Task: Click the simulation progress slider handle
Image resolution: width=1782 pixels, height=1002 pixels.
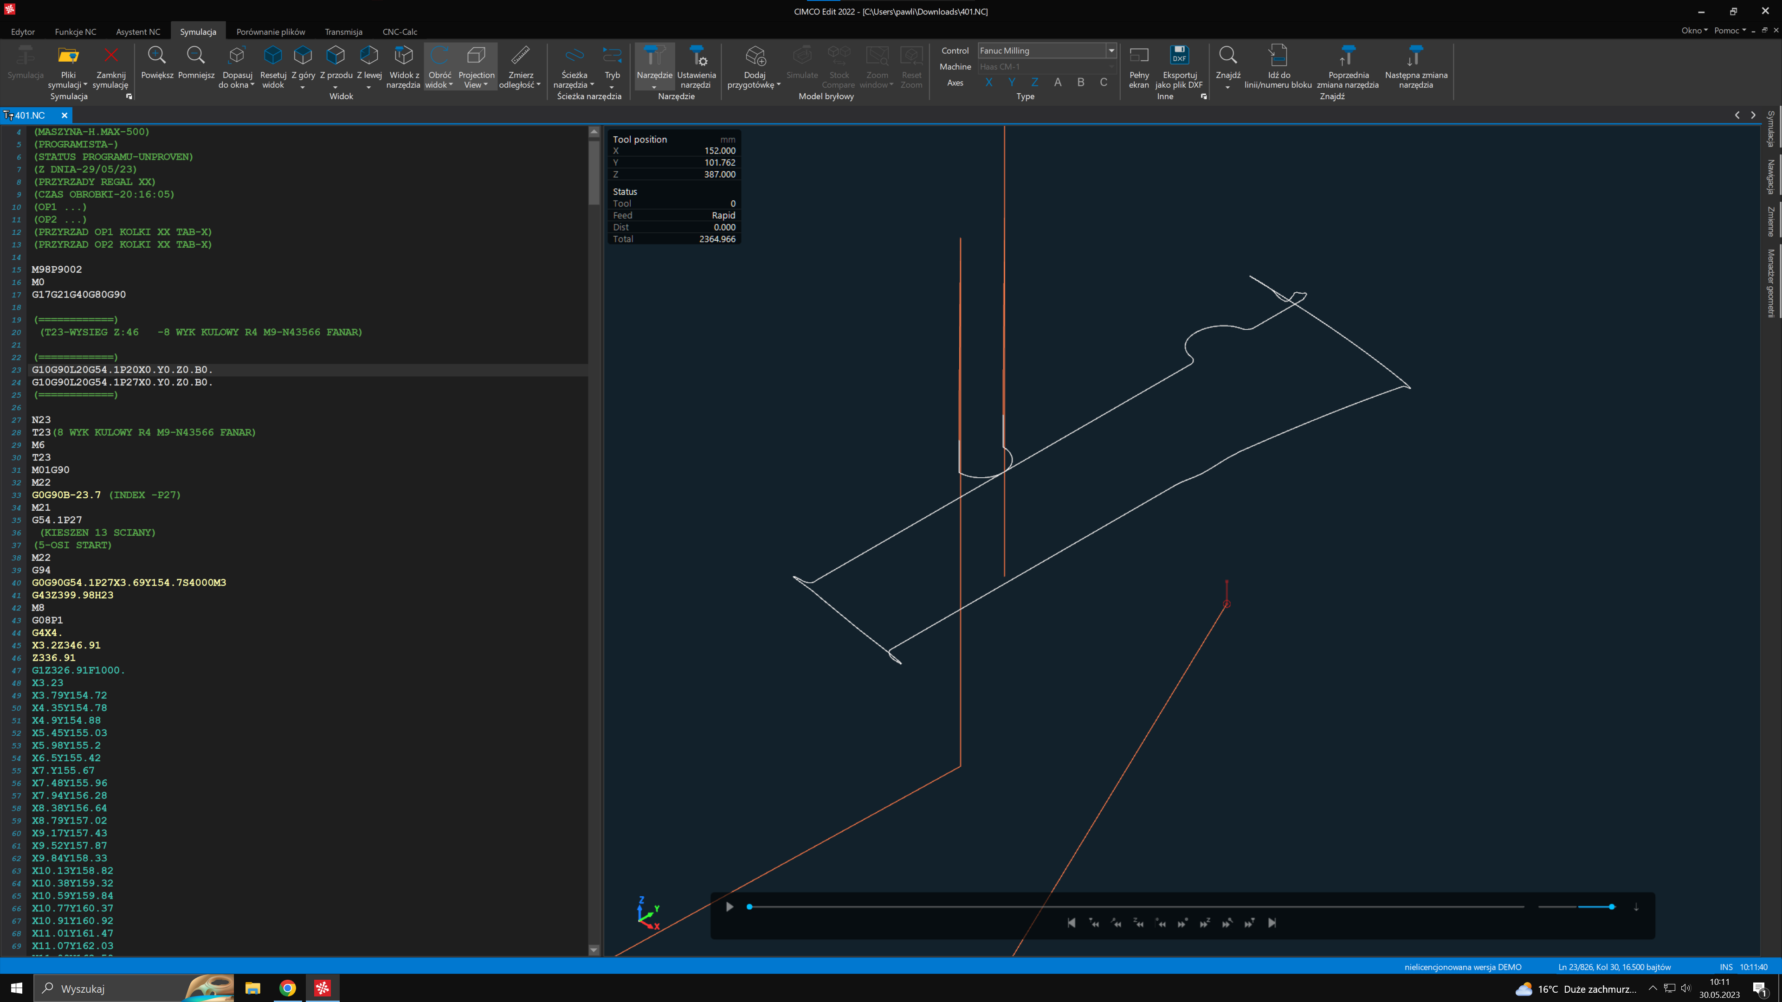Action: (x=749, y=906)
